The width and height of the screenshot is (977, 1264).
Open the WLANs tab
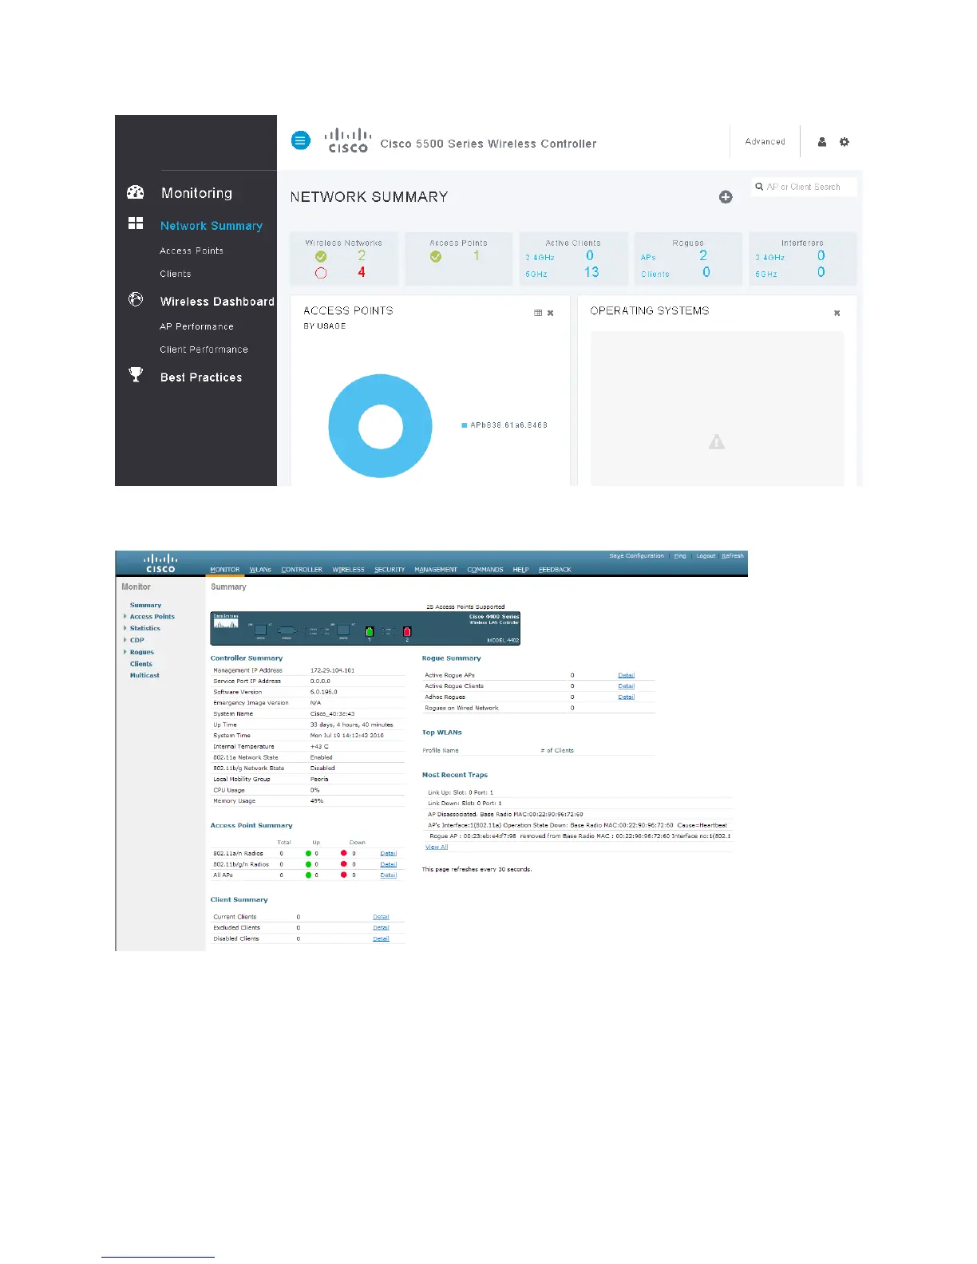click(x=260, y=570)
